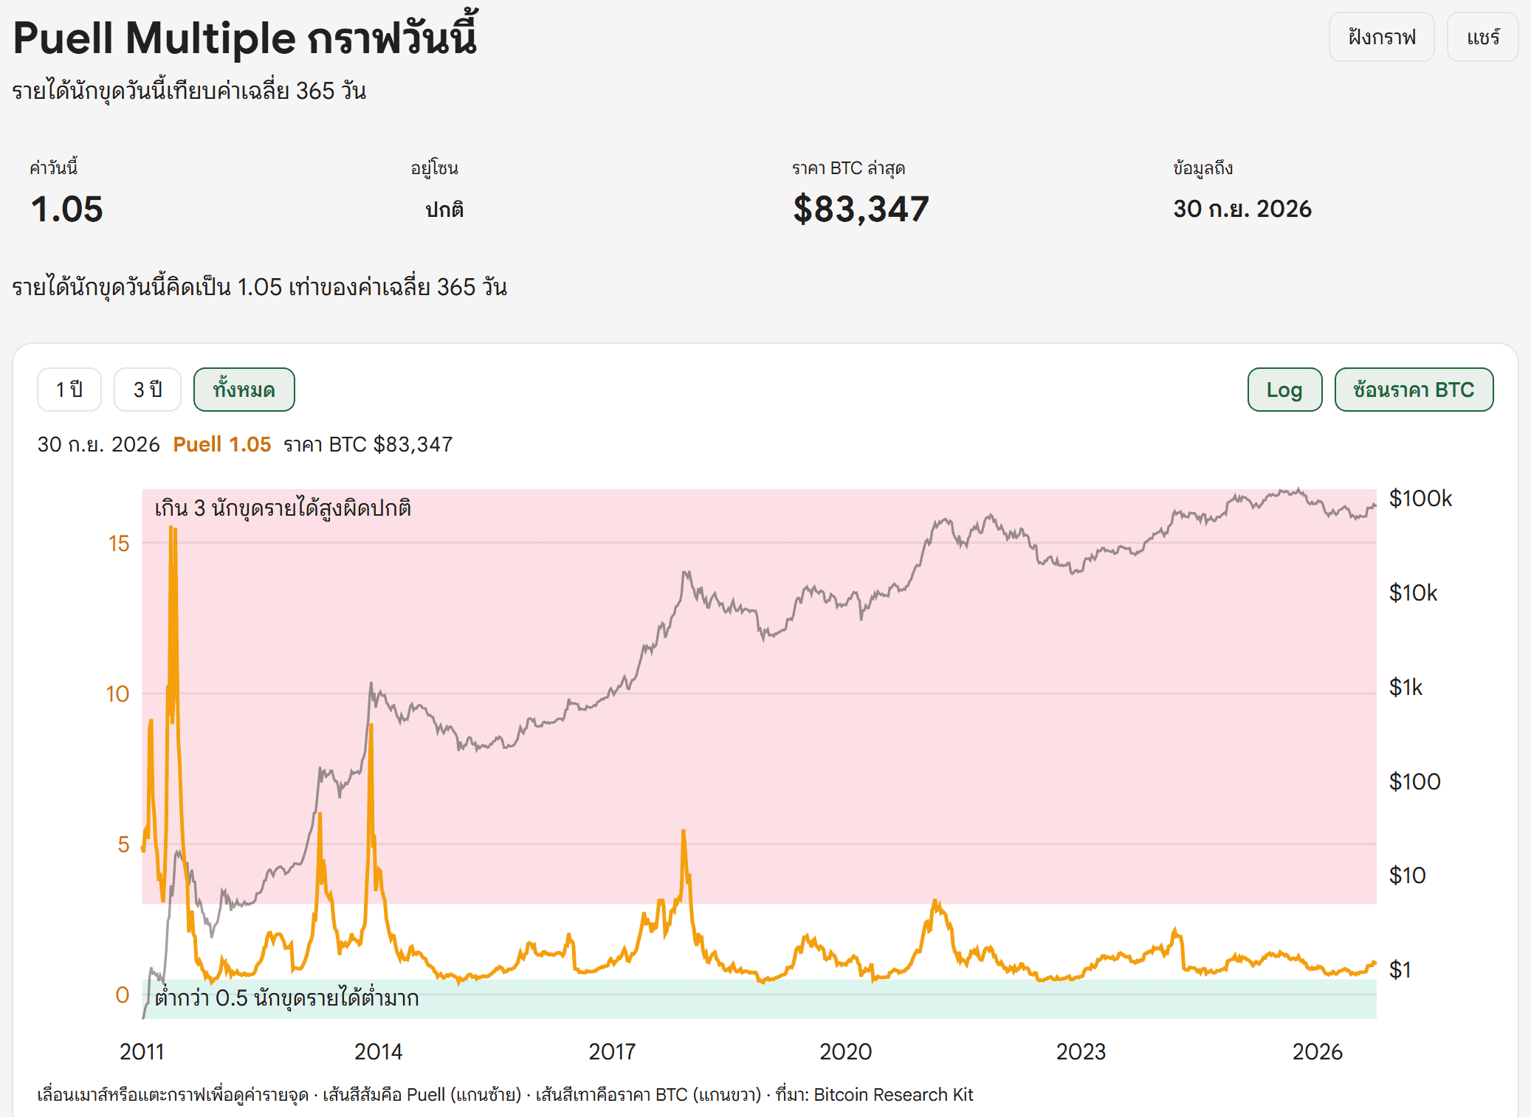Click the เกิน 3 zone annotation text

coord(283,508)
